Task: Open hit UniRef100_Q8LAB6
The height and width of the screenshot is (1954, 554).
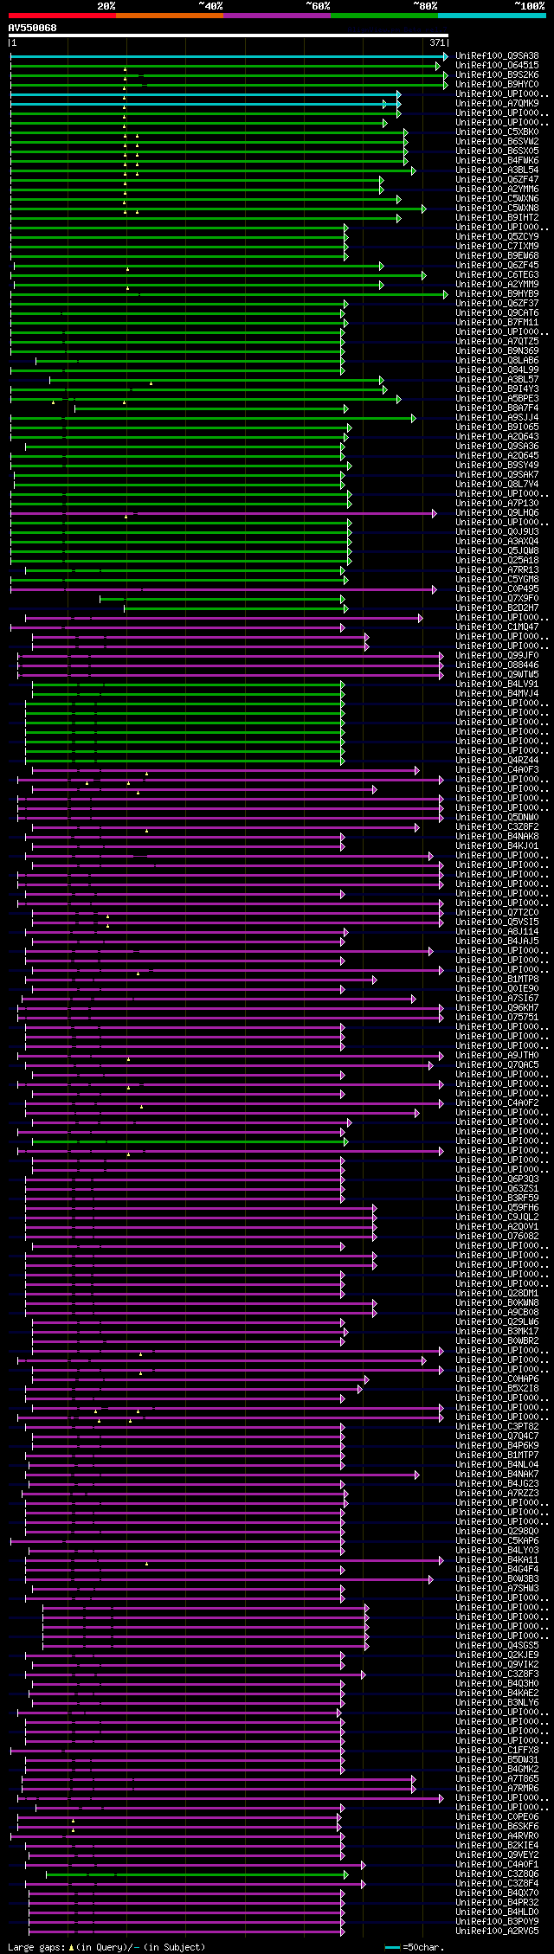Action: coord(497,360)
